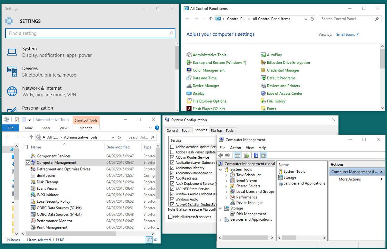Click blue Help icon in Computer Management toolbar
This screenshot has width=387, height=249.
pos(256,155)
